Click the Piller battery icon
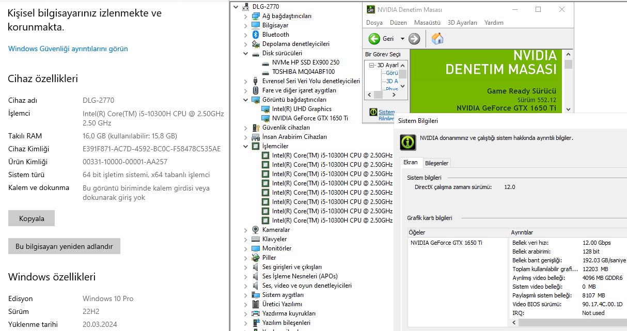 pos(255,258)
